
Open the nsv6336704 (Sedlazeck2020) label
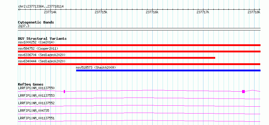(x=42, y=55)
